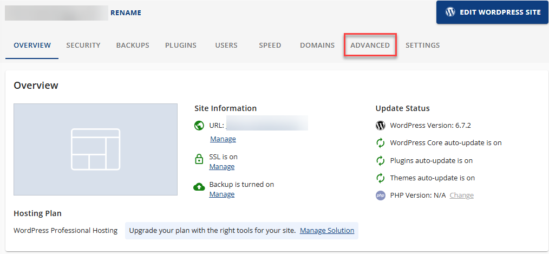The image size is (549, 254).
Task: Click the green SSL padlock icon
Action: pyautogui.click(x=199, y=159)
